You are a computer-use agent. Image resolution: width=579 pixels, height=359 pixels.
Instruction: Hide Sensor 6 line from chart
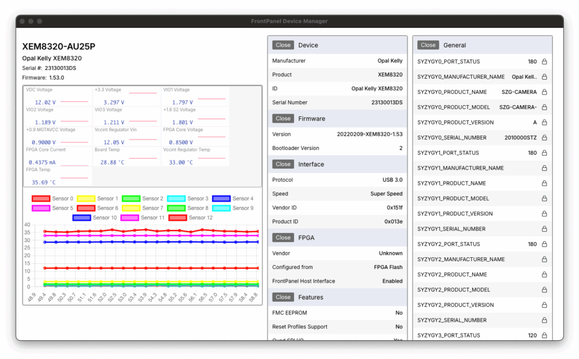tap(97, 208)
